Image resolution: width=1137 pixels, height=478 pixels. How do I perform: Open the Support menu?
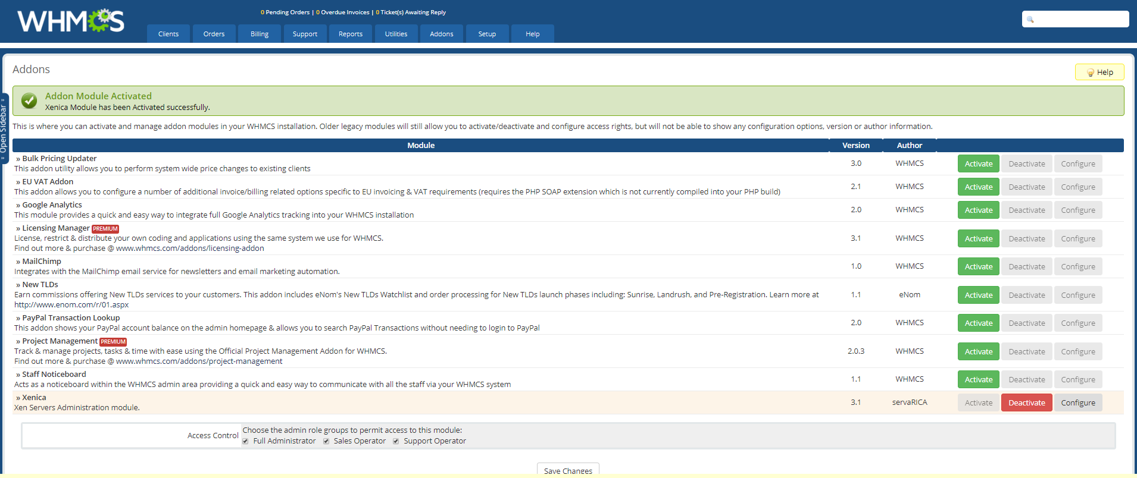click(305, 34)
